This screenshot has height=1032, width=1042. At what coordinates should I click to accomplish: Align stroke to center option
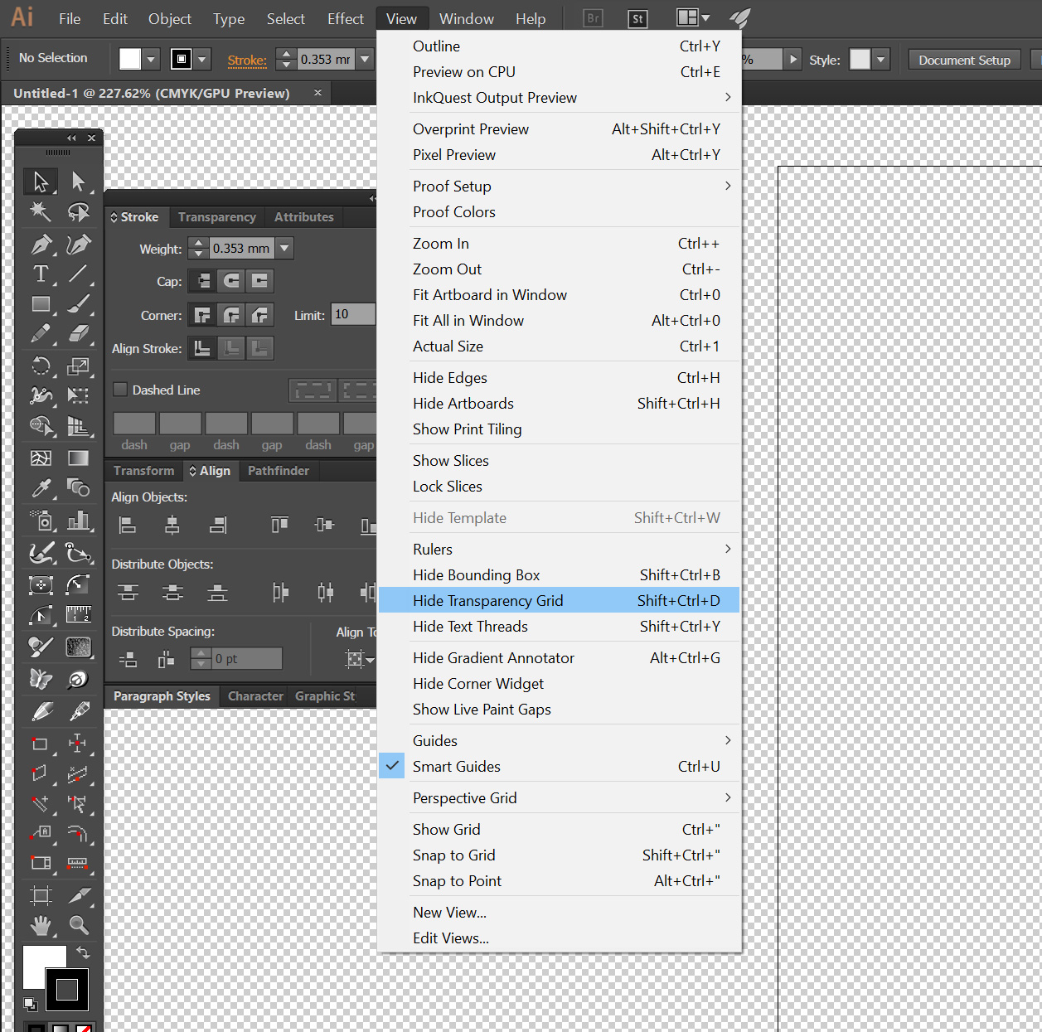[x=203, y=348]
